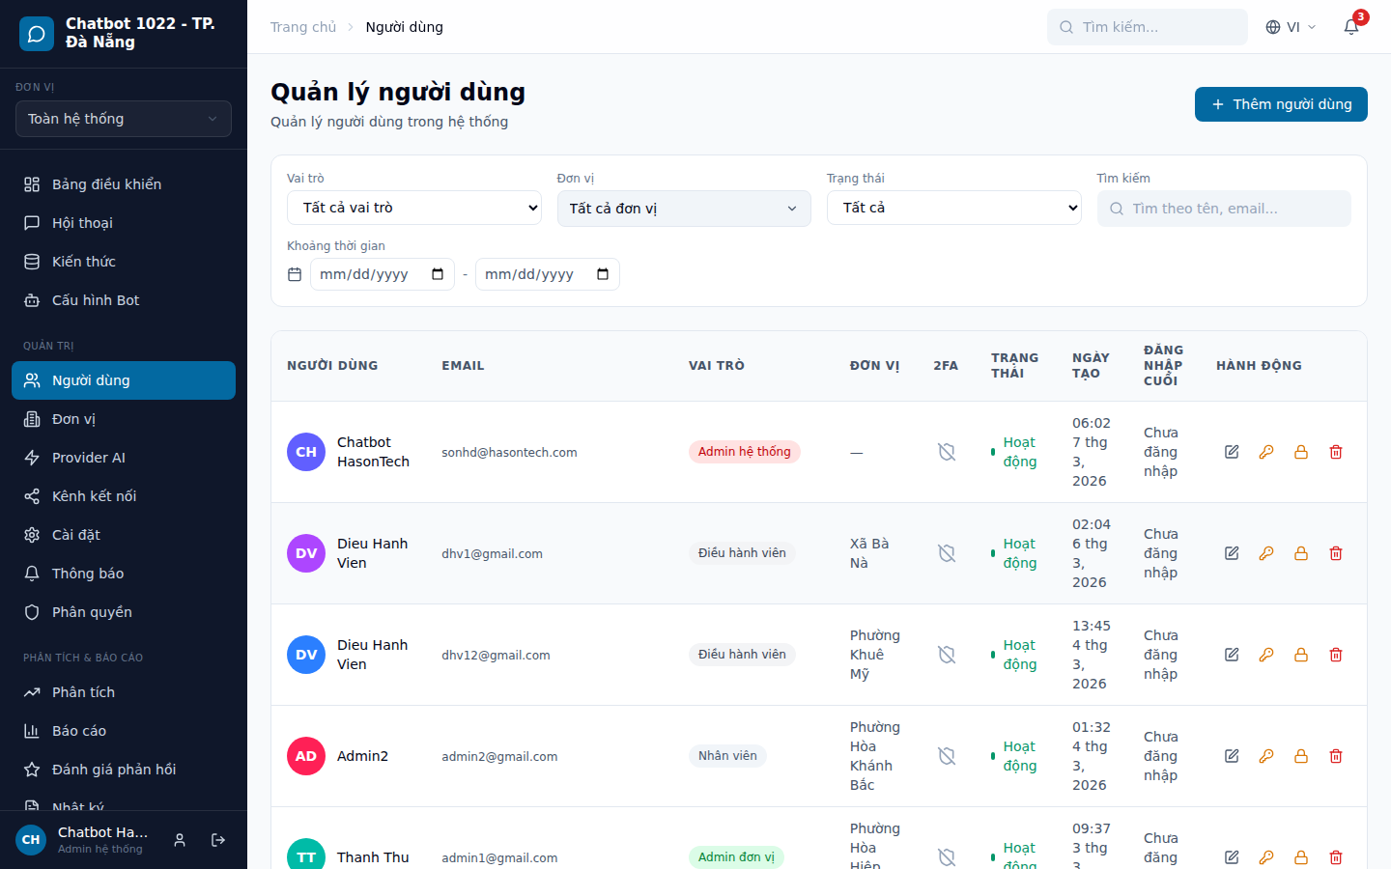Click the profile icon beside logout
1391x869 pixels.
(x=180, y=840)
